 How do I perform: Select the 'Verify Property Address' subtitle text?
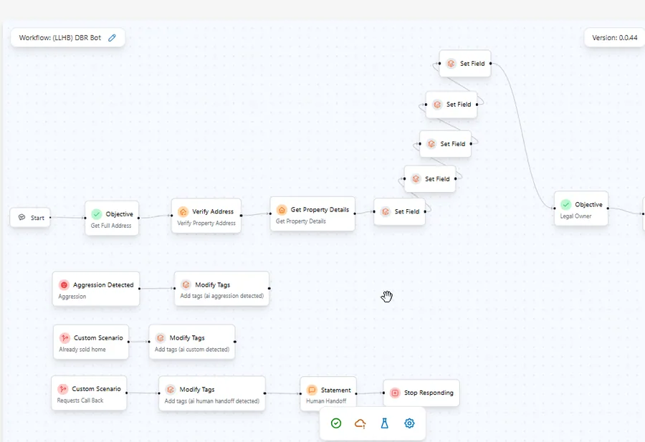pos(206,224)
